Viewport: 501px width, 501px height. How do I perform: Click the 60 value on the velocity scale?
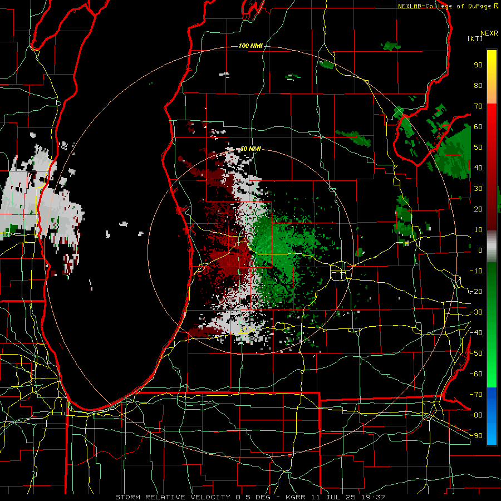point(478,127)
